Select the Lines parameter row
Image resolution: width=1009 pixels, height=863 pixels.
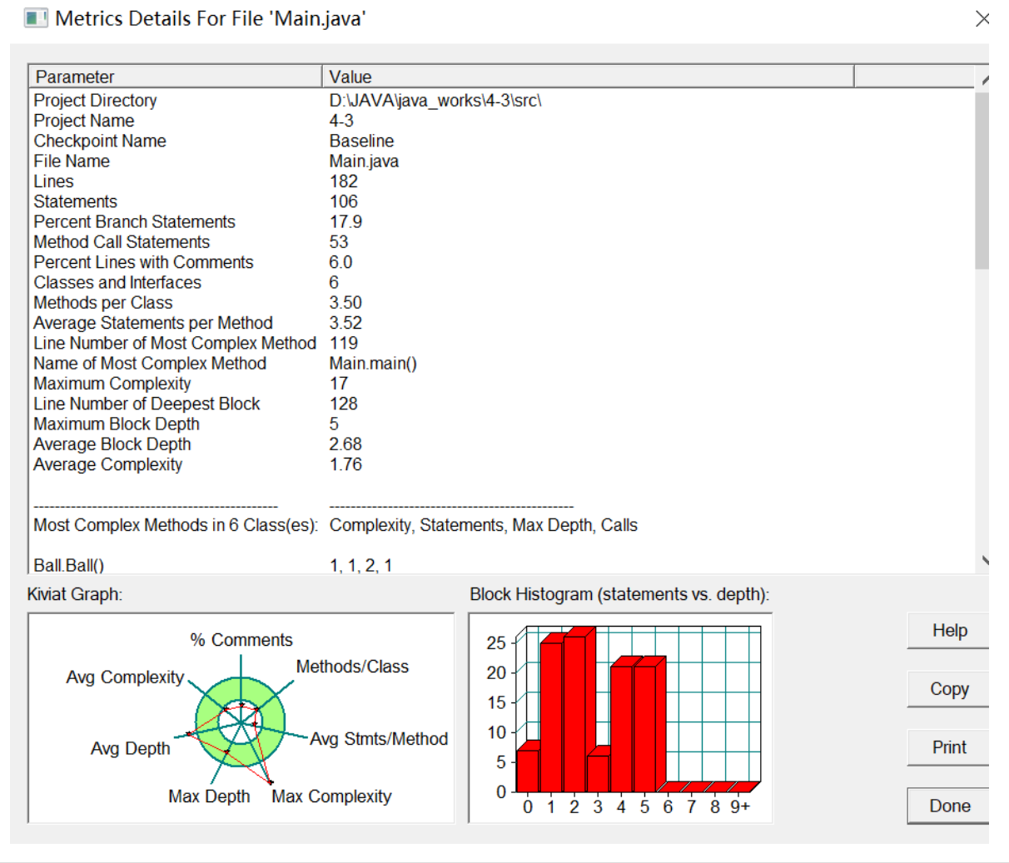501,181
